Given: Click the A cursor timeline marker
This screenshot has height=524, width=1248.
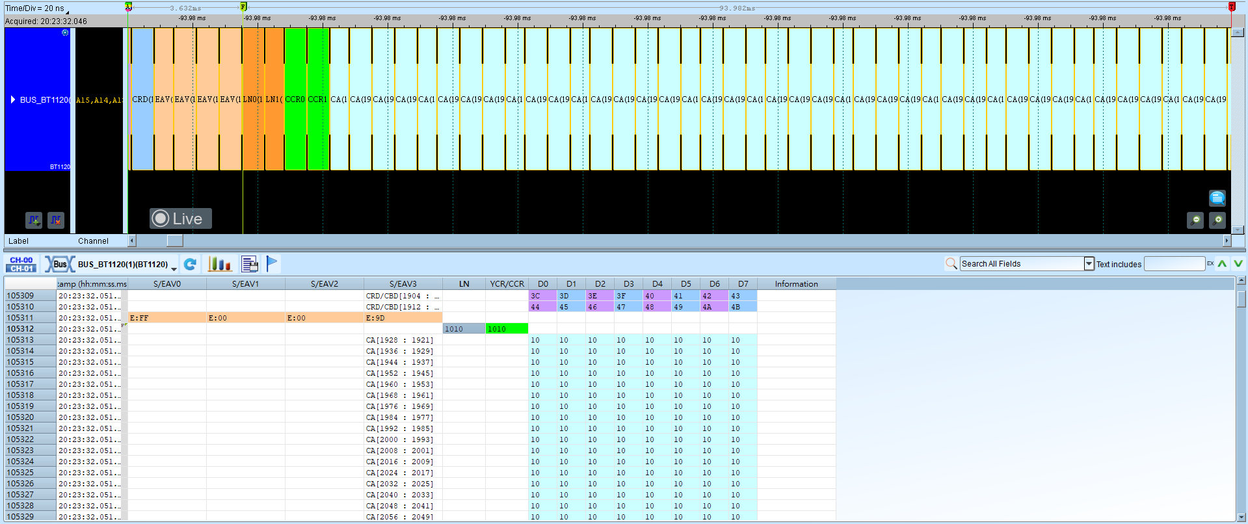Looking at the screenshot, I should click(x=128, y=7).
